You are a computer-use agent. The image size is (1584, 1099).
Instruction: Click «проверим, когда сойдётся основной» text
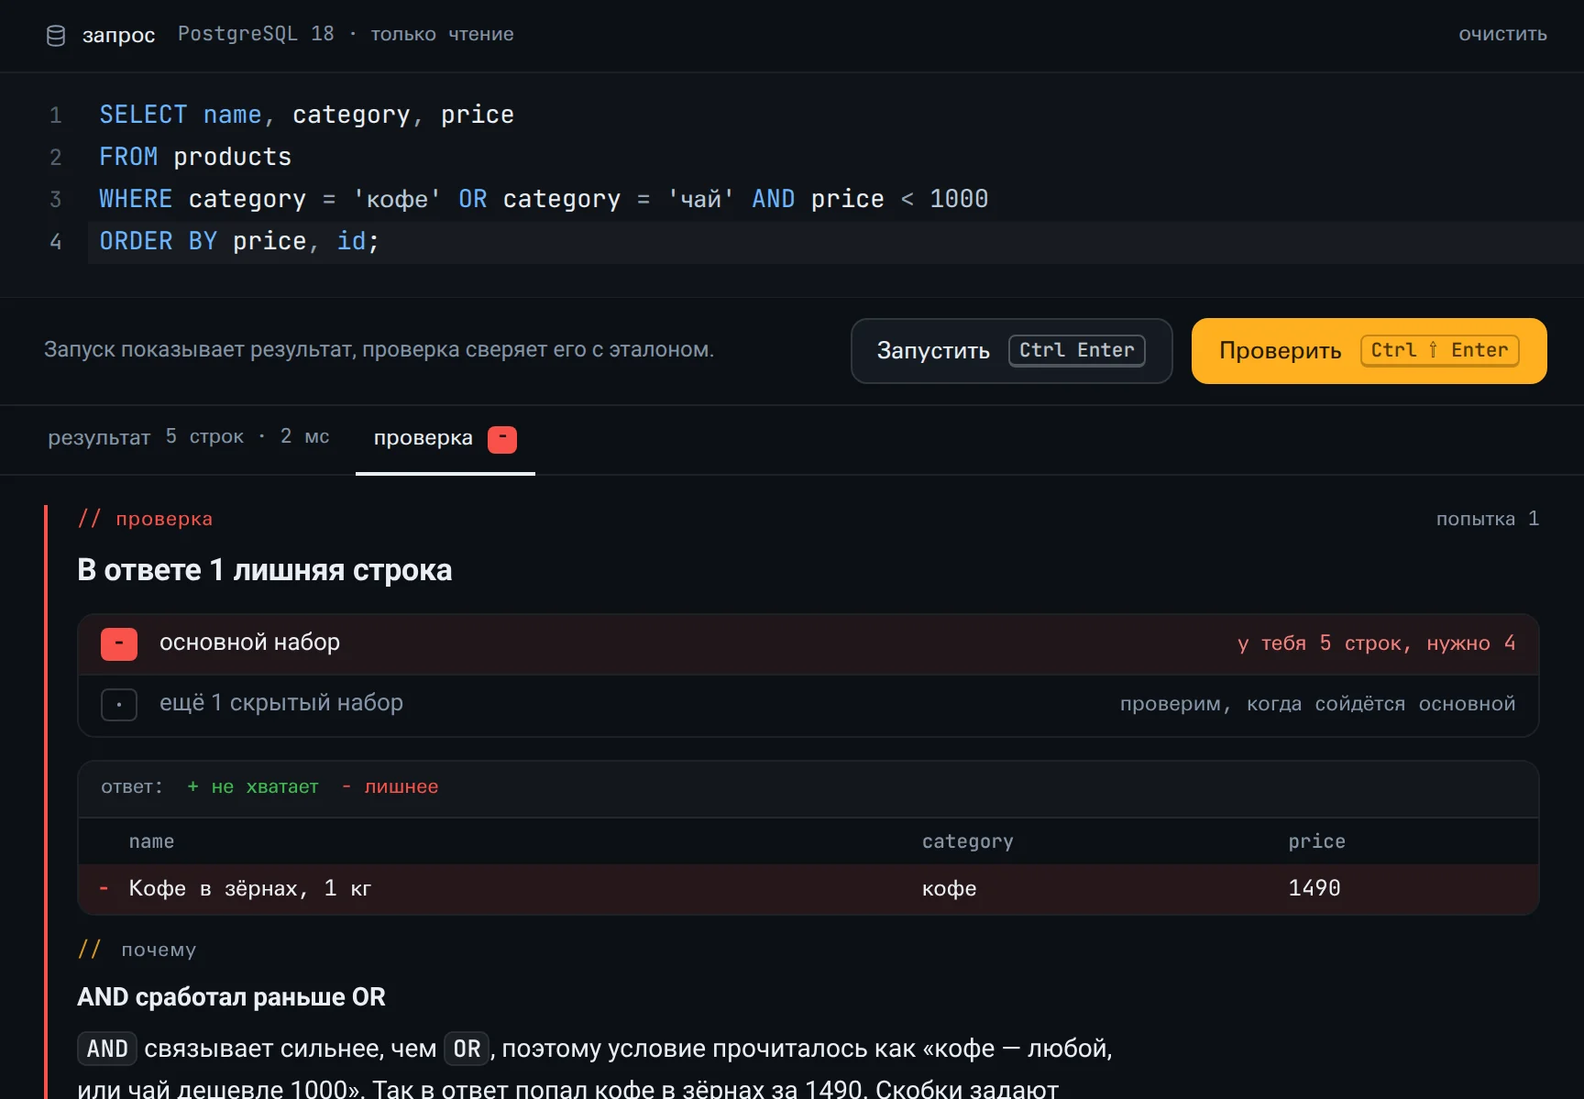pyautogui.click(x=1317, y=704)
